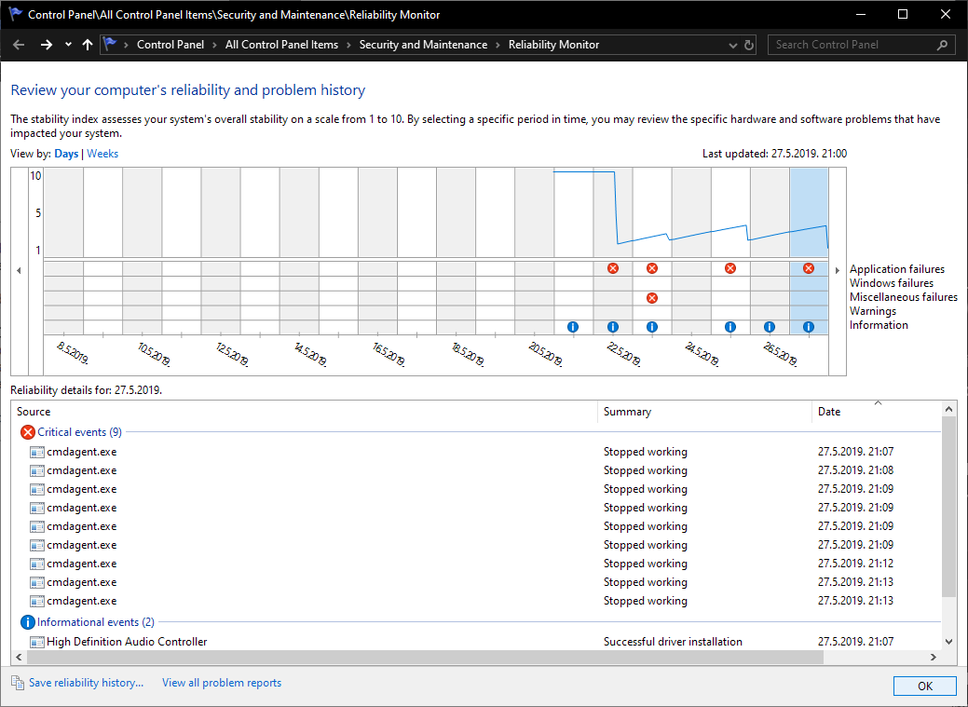The width and height of the screenshot is (968, 707).
Task: Click the Critical events red icon
Action: click(27, 432)
